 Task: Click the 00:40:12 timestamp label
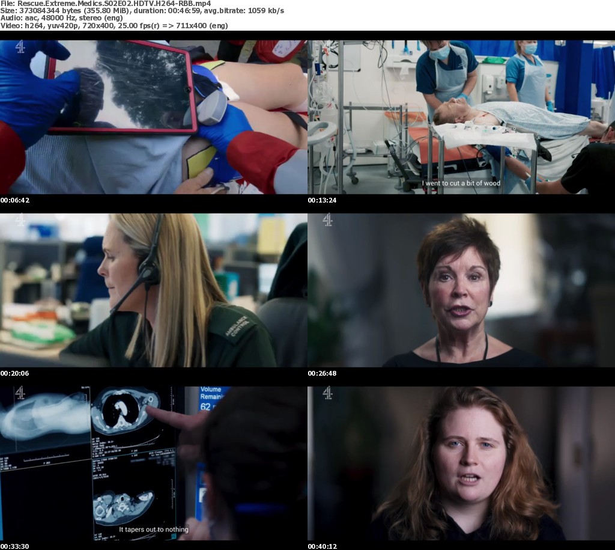[322, 546]
